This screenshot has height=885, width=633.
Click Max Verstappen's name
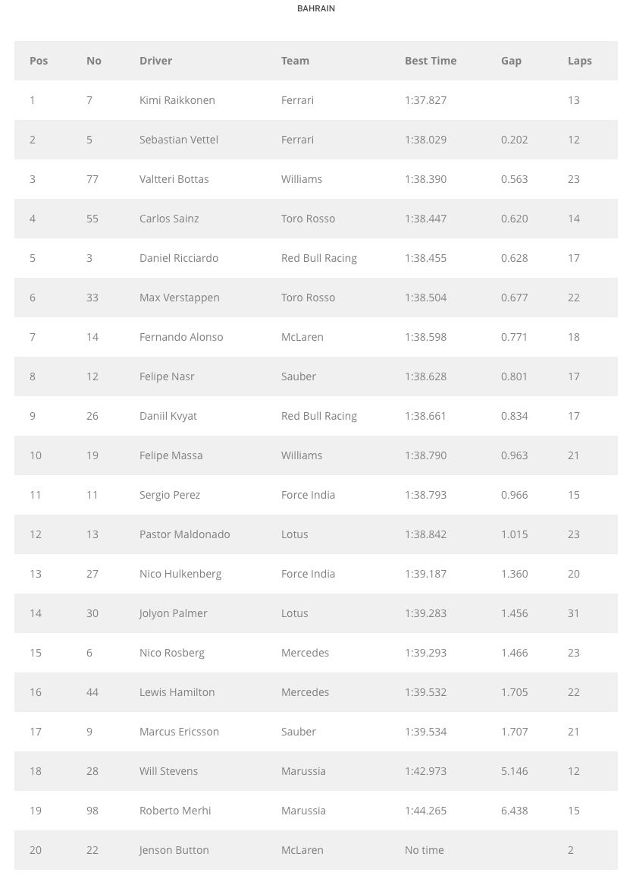(179, 298)
